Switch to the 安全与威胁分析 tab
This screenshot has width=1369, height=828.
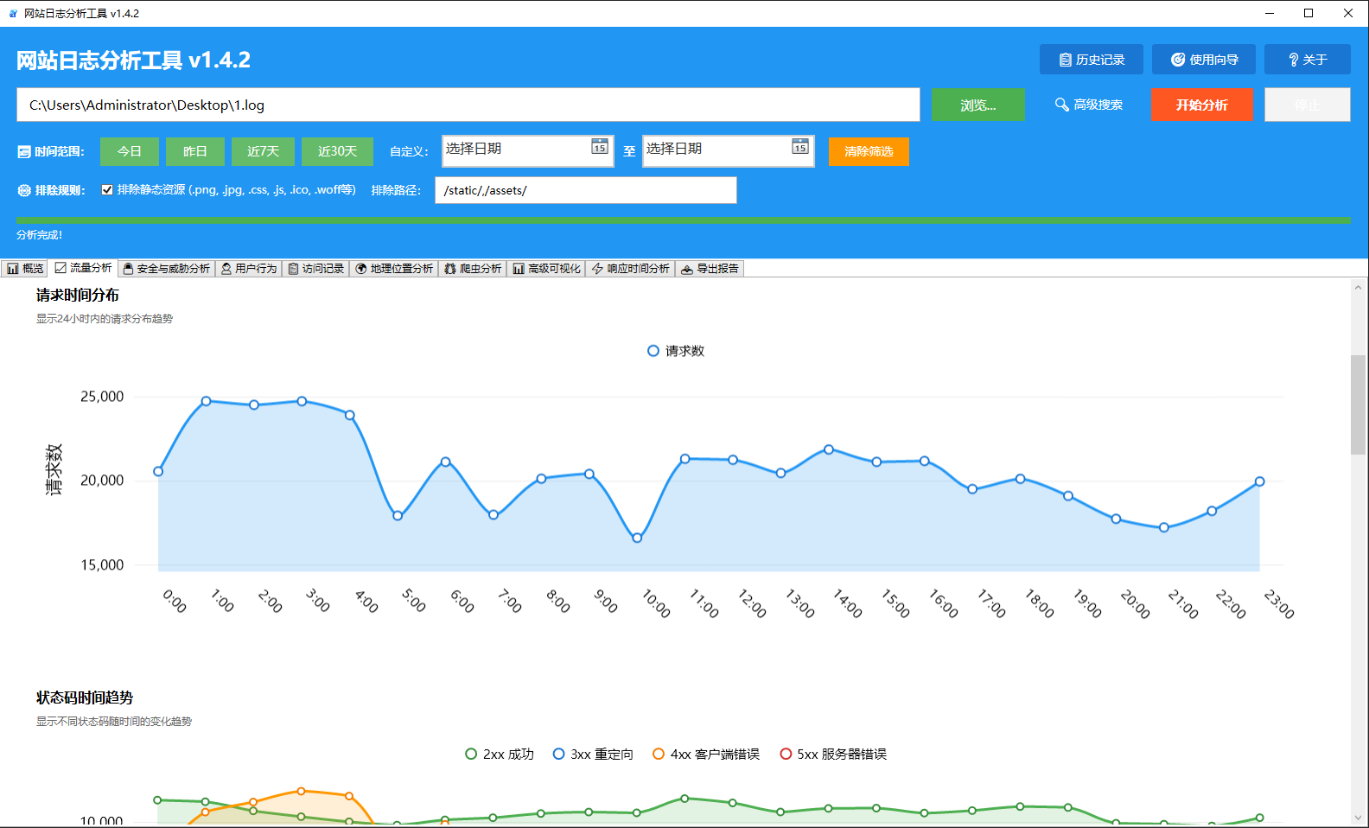tap(166, 269)
